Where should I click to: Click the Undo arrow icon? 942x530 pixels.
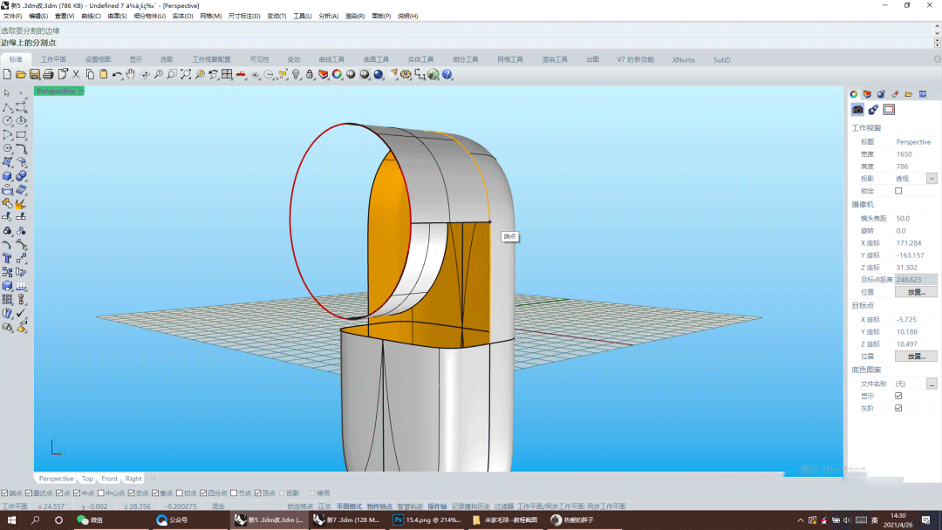click(117, 75)
